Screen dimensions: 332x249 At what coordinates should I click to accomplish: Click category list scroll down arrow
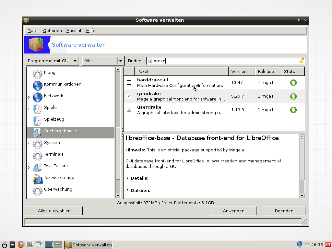pos(118,196)
